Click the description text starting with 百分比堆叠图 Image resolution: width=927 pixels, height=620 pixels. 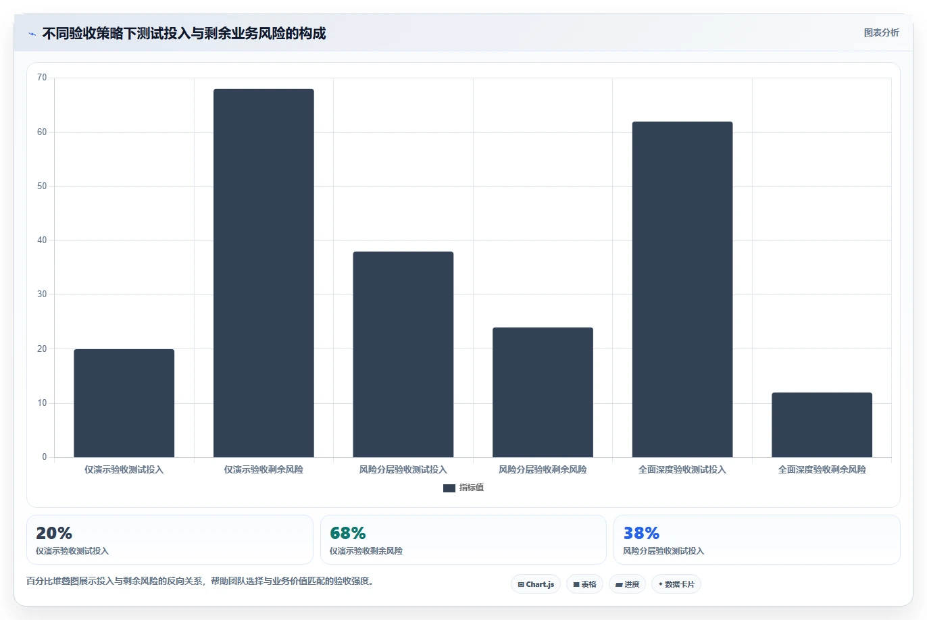click(200, 581)
